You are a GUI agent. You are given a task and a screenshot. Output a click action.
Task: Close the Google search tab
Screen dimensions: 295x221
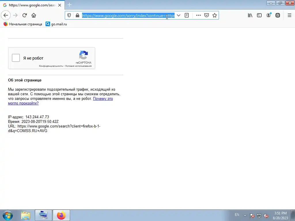pyautogui.click(x=60, y=5)
